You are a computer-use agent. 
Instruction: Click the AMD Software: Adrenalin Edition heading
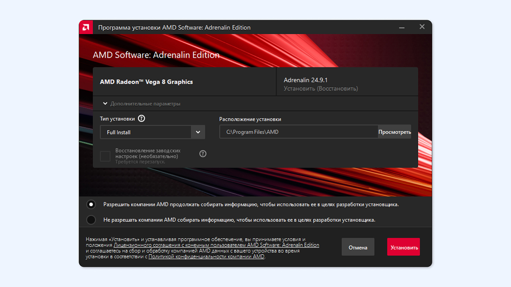point(156,55)
